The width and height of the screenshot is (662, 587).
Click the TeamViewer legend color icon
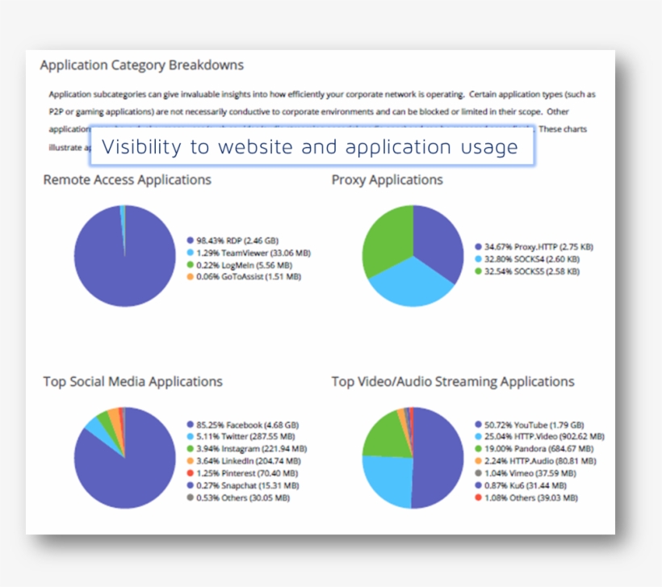tap(189, 251)
